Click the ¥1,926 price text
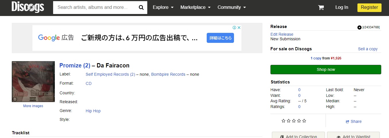Image resolution: width=389 pixels, height=138 pixels. tap(336, 58)
